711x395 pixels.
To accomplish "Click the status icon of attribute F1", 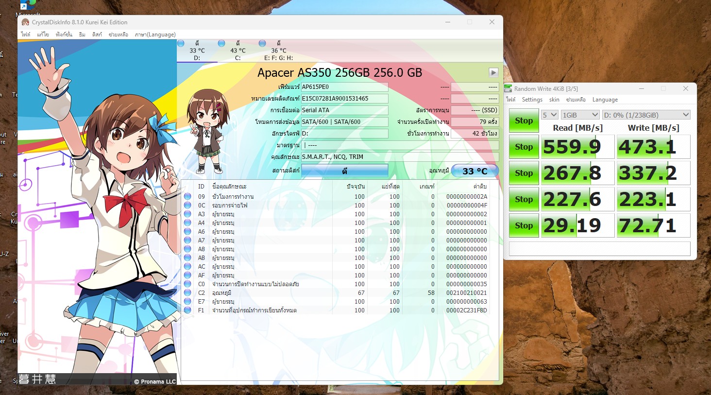I will [x=187, y=310].
